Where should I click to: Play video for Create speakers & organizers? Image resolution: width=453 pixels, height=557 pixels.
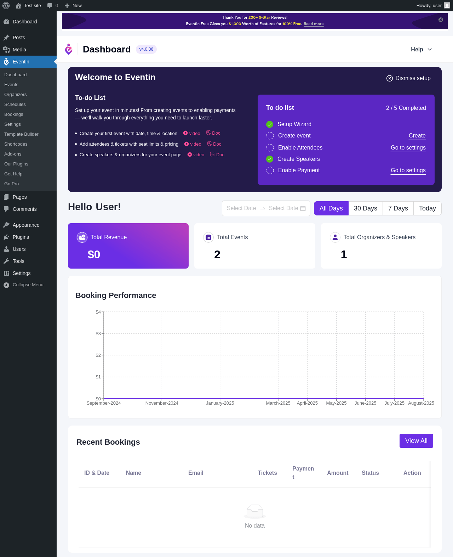pyautogui.click(x=196, y=154)
